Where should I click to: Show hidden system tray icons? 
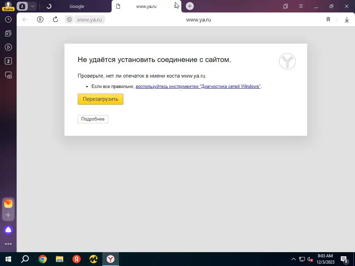pos(293,259)
